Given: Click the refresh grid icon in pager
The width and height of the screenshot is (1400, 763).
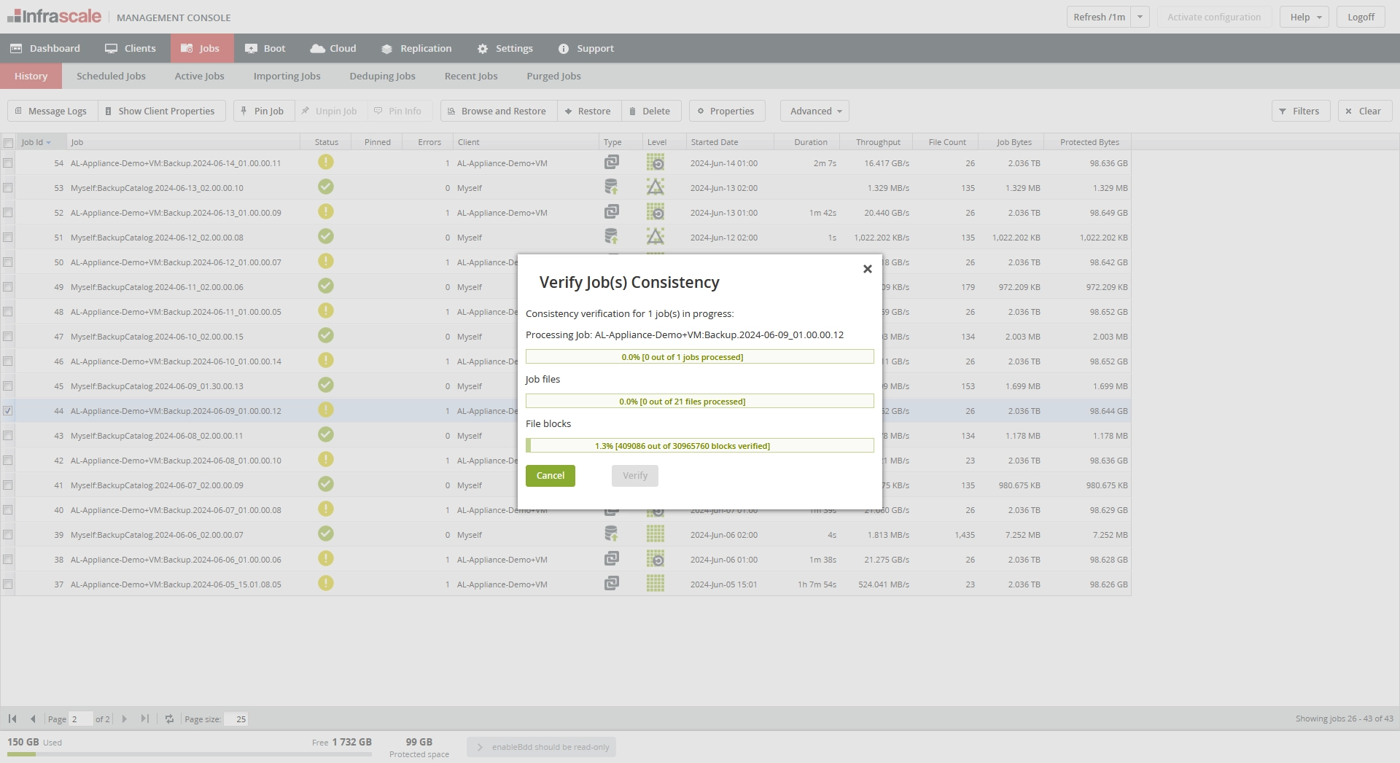Looking at the screenshot, I should click(169, 719).
